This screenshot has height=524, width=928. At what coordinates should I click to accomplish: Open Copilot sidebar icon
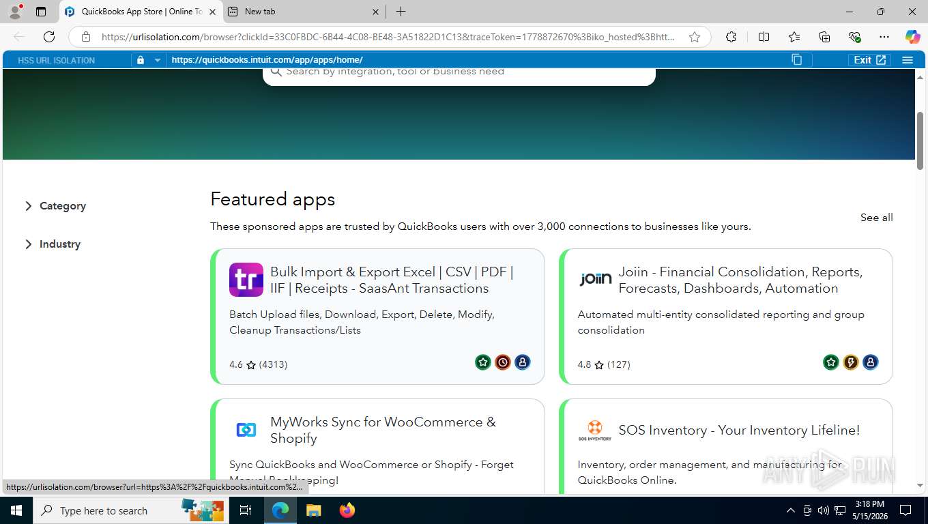pos(912,37)
